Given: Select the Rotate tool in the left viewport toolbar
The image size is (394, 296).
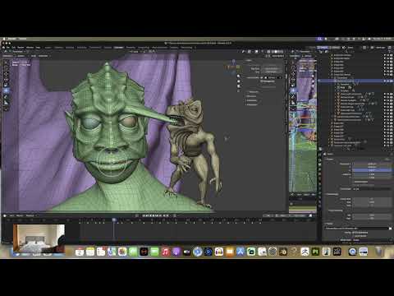Looking at the screenshot, I should [6, 80].
